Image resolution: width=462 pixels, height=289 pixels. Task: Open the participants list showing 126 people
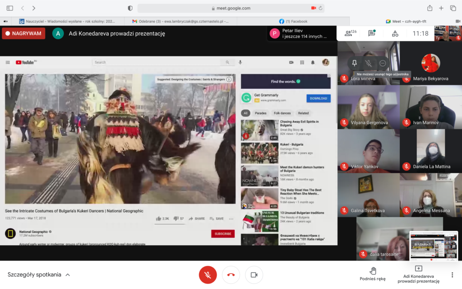[x=350, y=33]
